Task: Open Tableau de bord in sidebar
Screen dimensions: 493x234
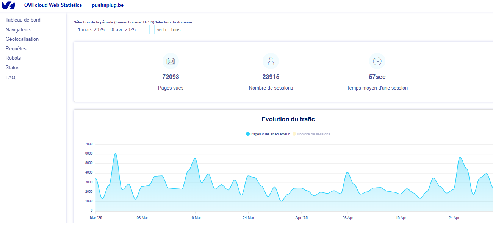Action: point(23,20)
